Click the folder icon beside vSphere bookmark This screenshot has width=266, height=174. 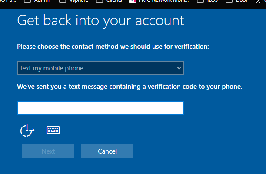pyautogui.click(x=63, y=1)
